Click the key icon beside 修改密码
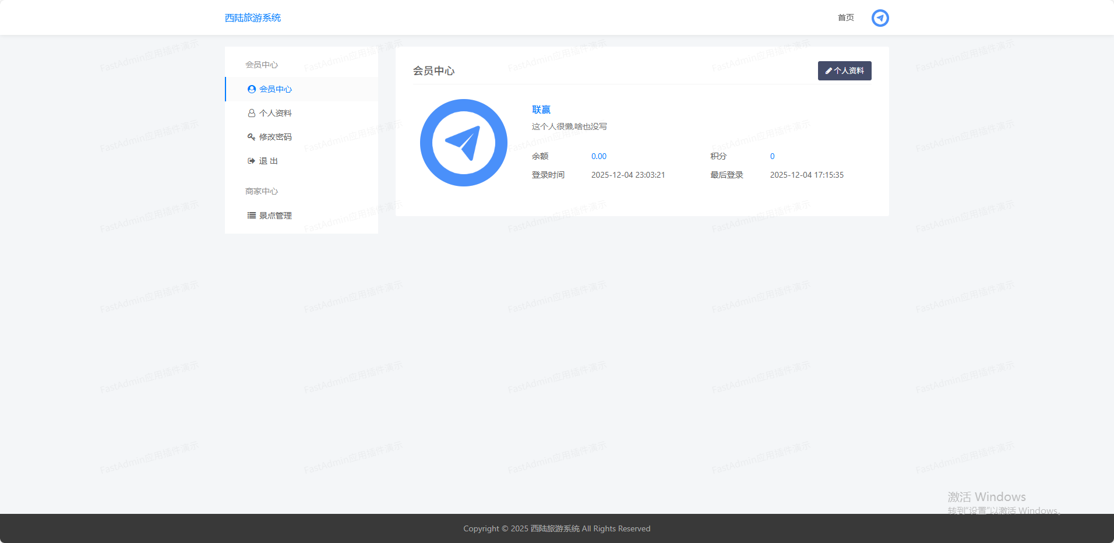Viewport: 1114px width, 543px height. point(252,137)
